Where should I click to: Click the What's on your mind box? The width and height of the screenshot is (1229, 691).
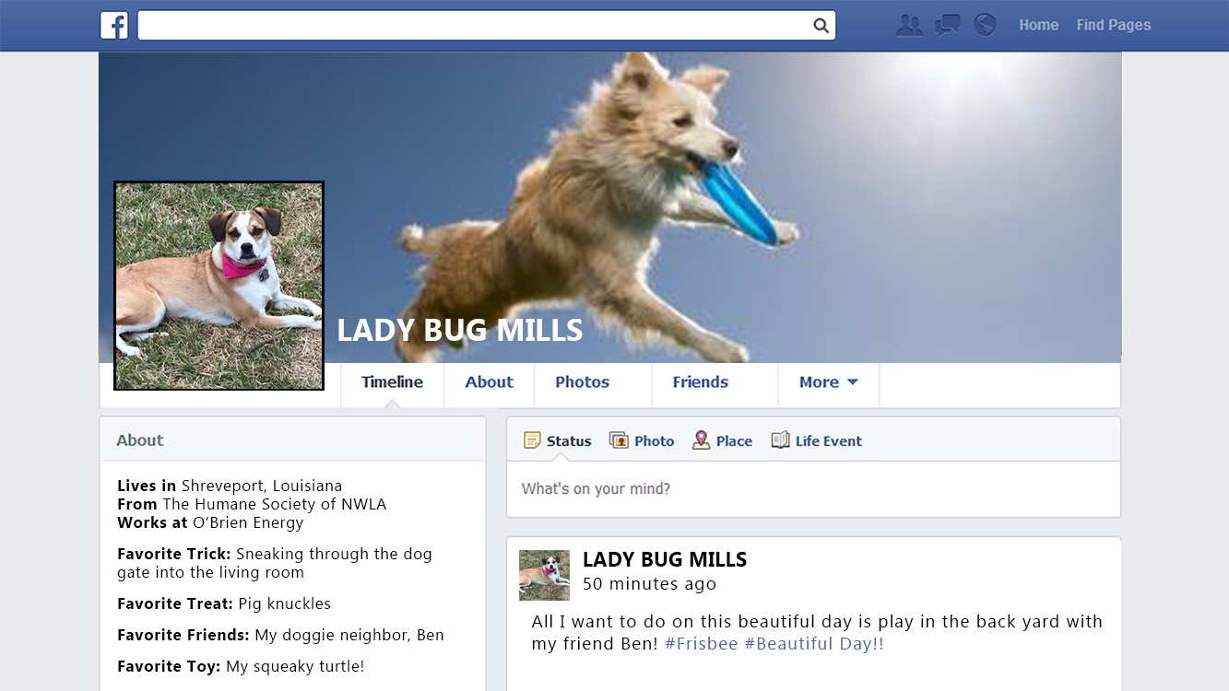pyautogui.click(x=813, y=489)
